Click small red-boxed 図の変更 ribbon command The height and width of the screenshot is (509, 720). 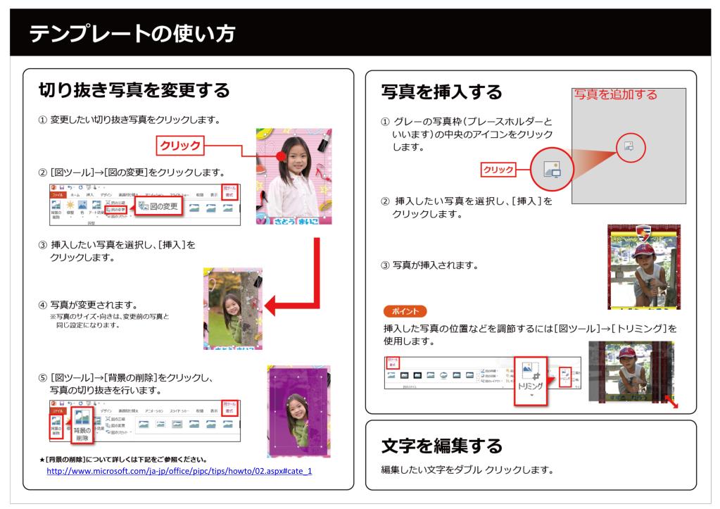pos(116,210)
